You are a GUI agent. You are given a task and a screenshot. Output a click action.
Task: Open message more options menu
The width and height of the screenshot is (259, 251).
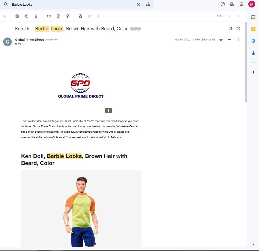[x=238, y=40]
